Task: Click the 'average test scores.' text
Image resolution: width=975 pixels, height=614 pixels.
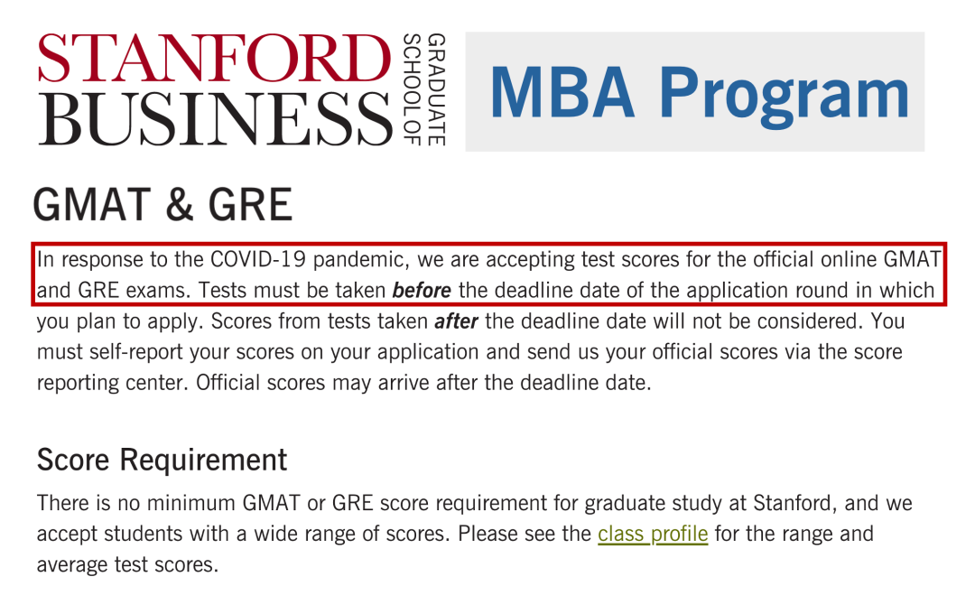Action: pyautogui.click(x=127, y=565)
